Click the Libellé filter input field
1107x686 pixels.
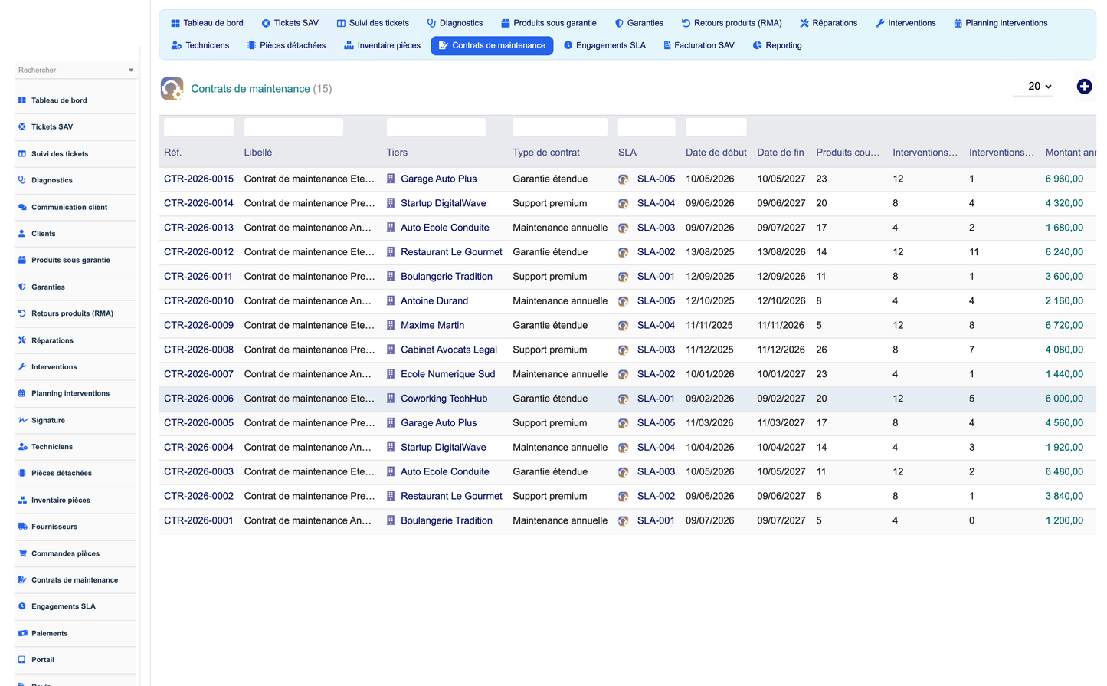(293, 127)
